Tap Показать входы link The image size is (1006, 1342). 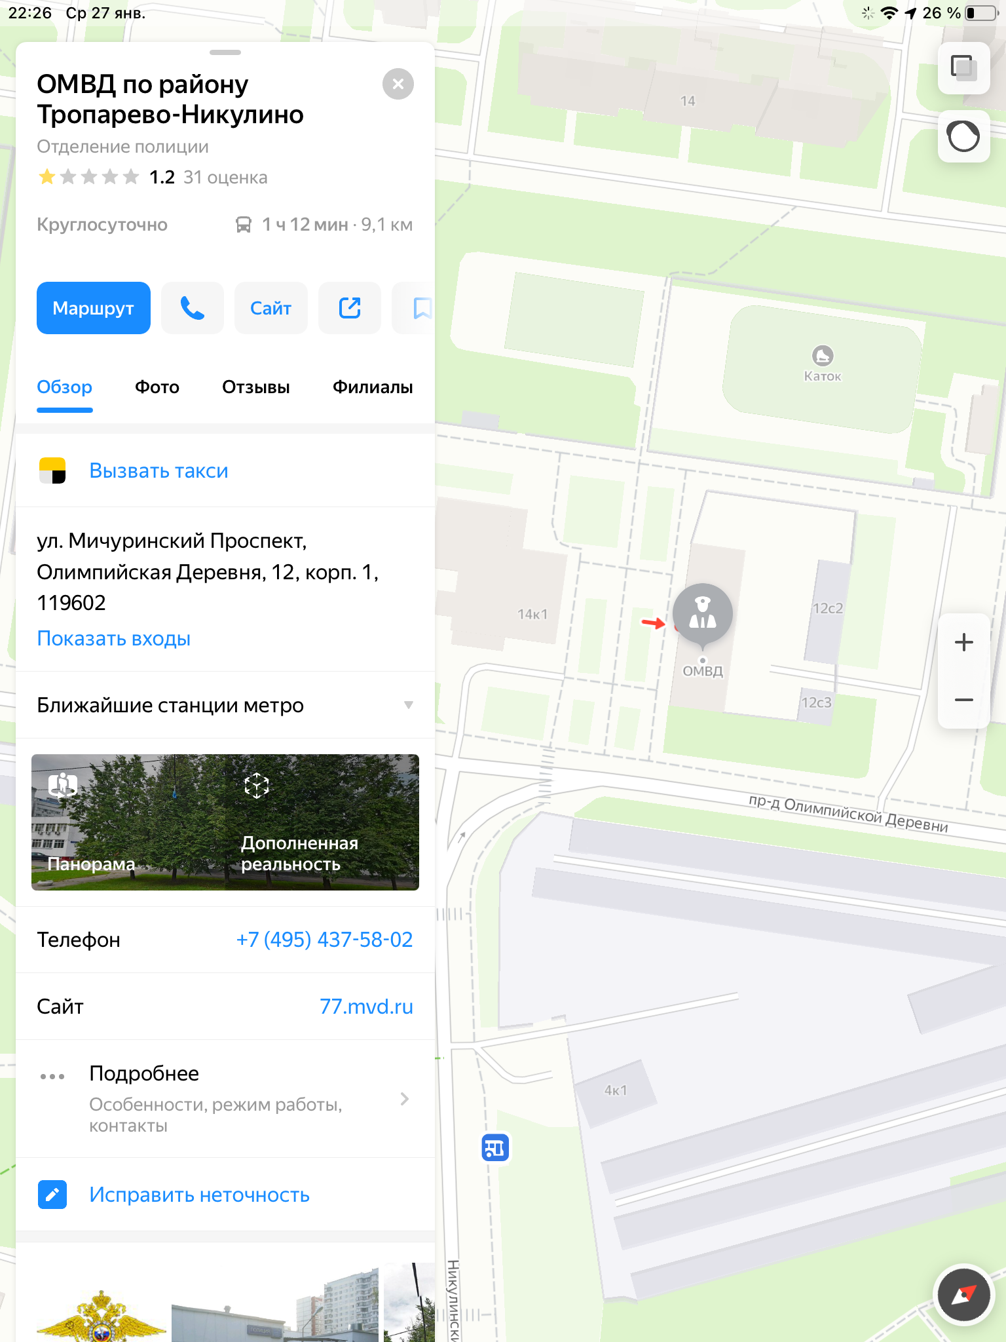pos(114,638)
